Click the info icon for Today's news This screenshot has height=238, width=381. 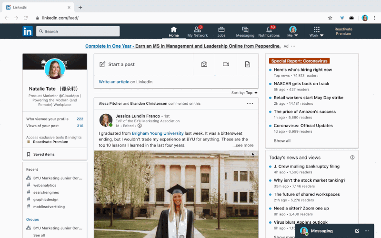click(352, 158)
